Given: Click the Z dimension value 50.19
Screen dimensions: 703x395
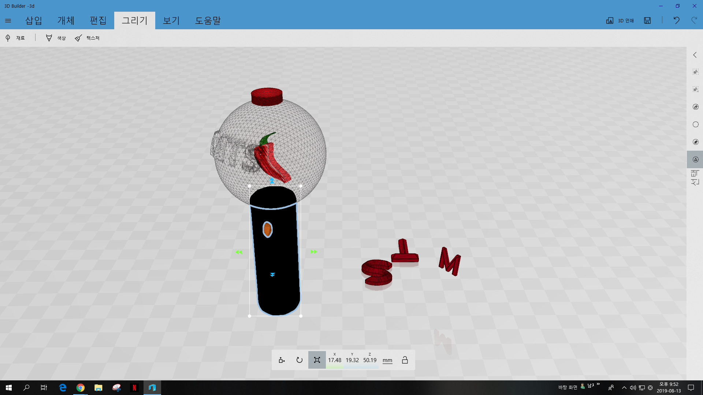Looking at the screenshot, I should click(x=369, y=360).
